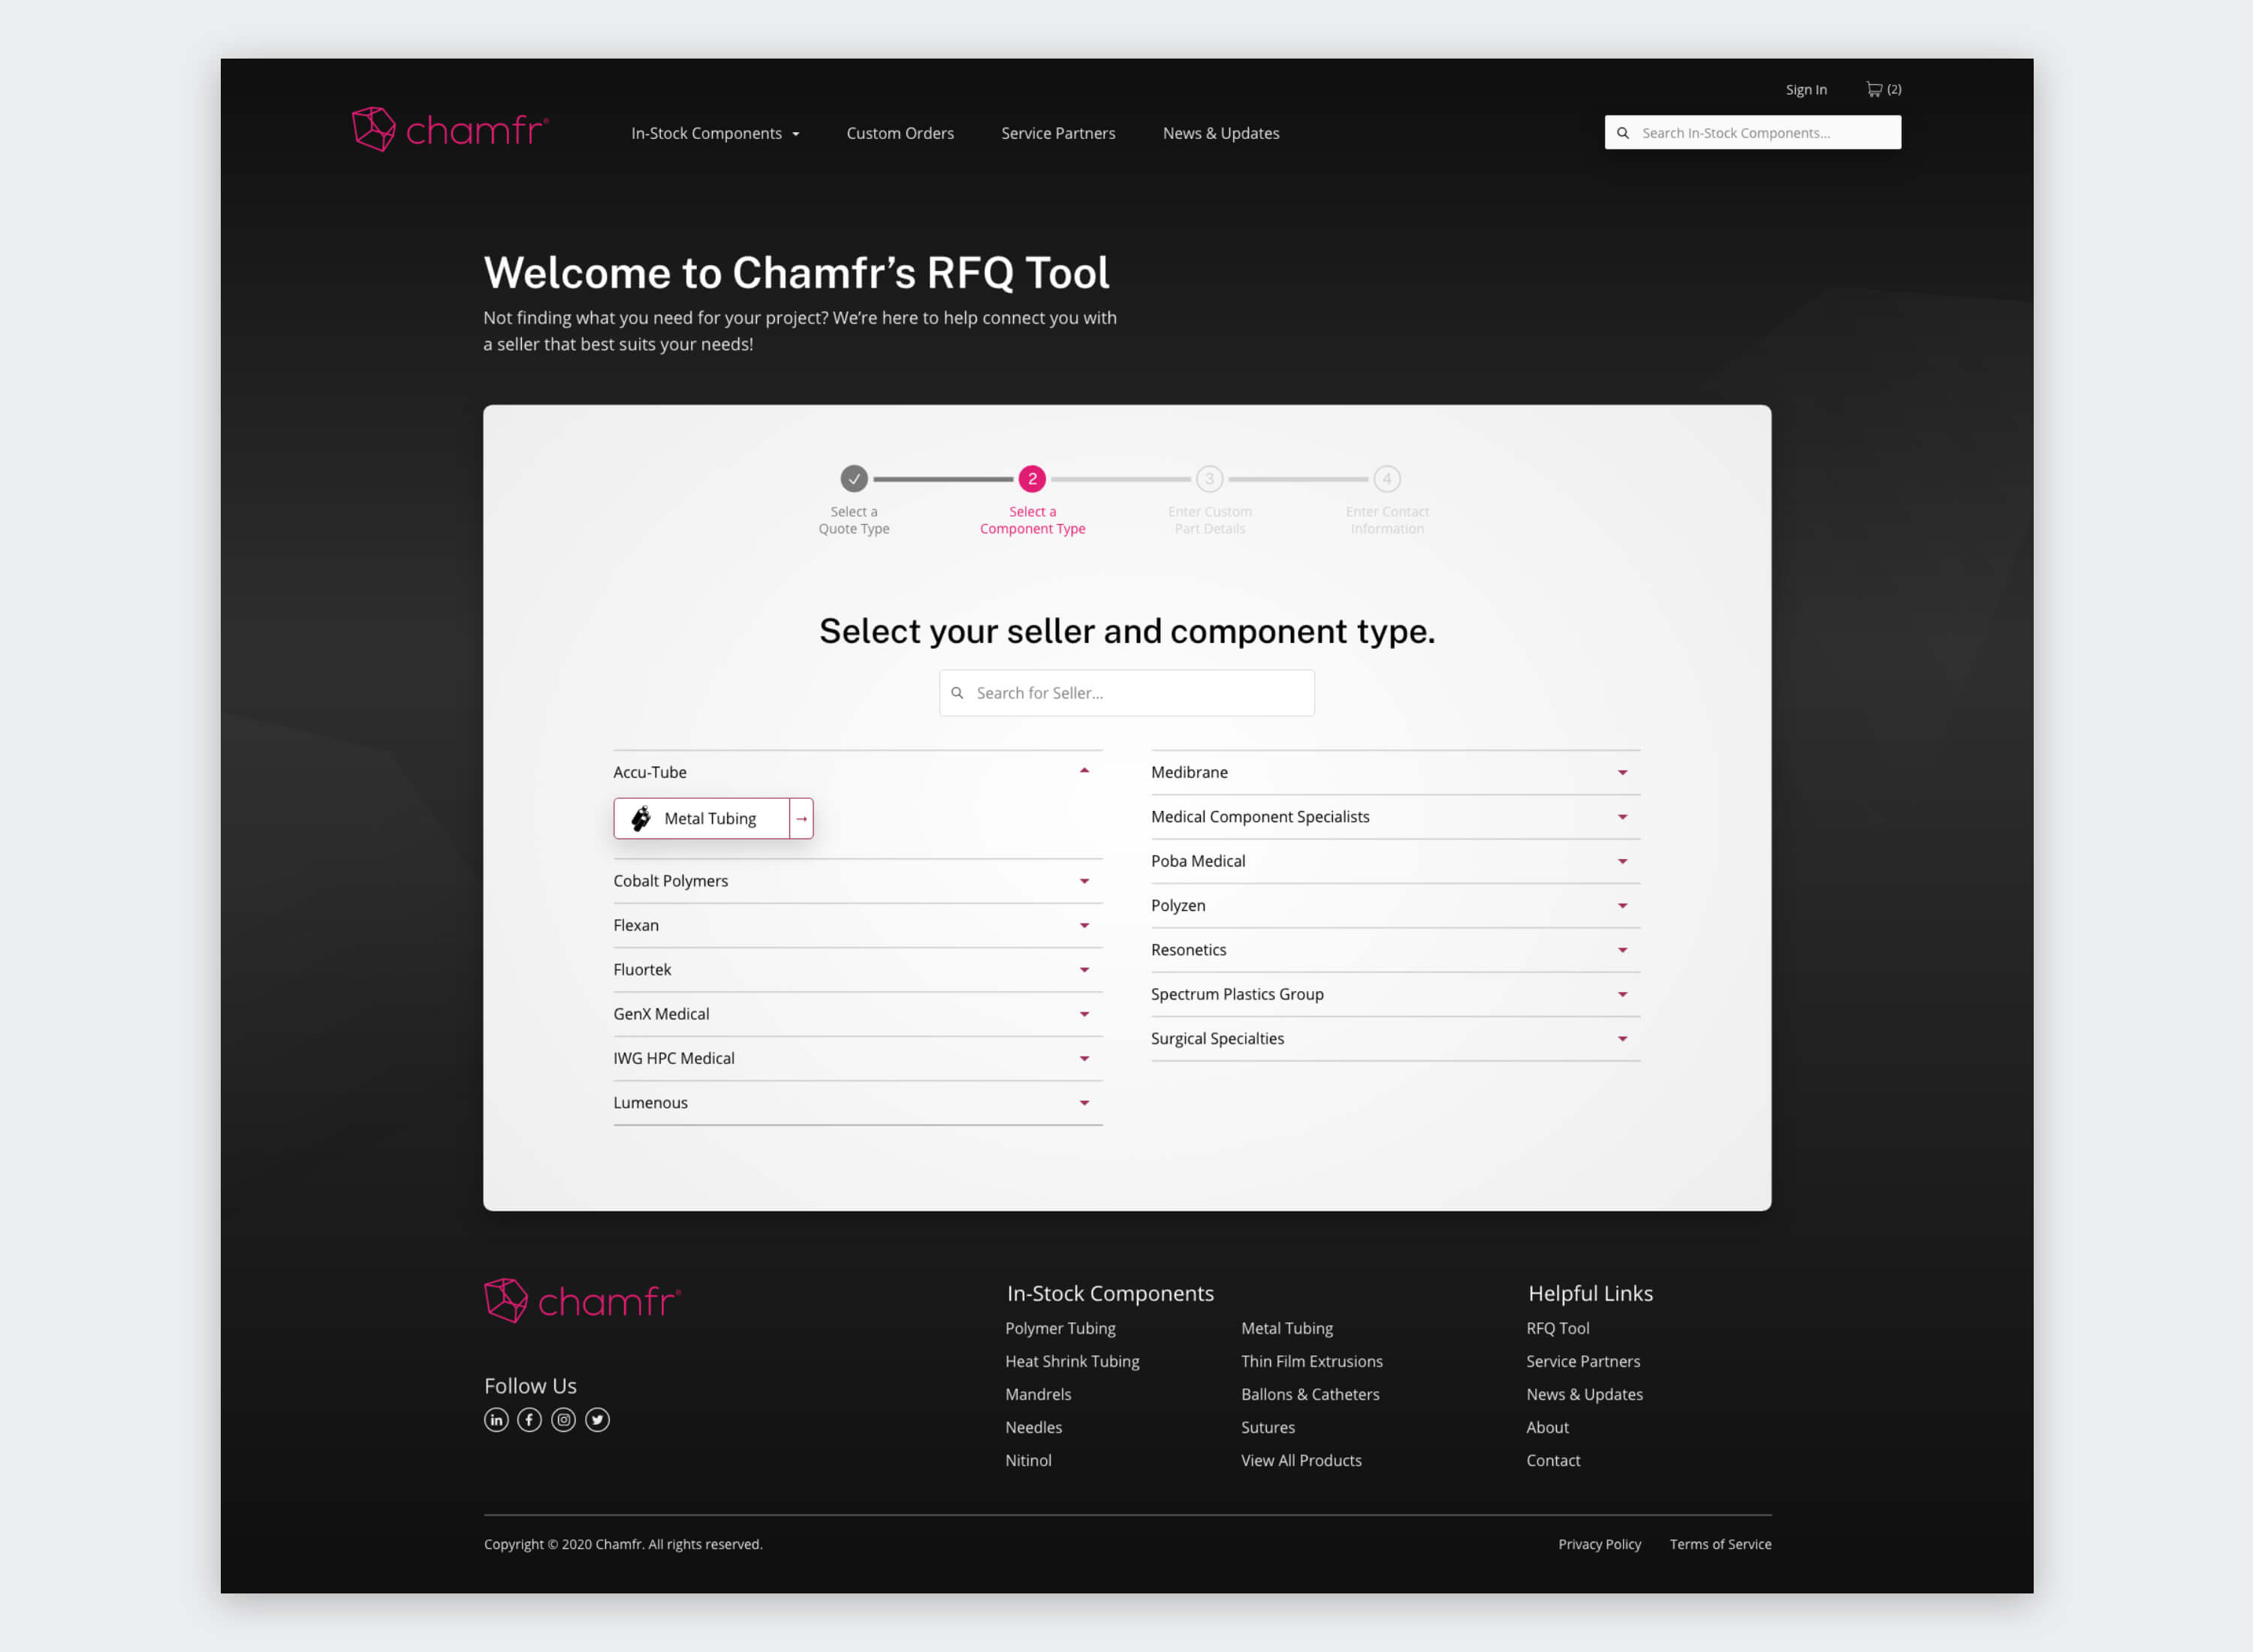Click step 4 circle in progress bar
This screenshot has width=2253, height=1652.
coord(1387,479)
